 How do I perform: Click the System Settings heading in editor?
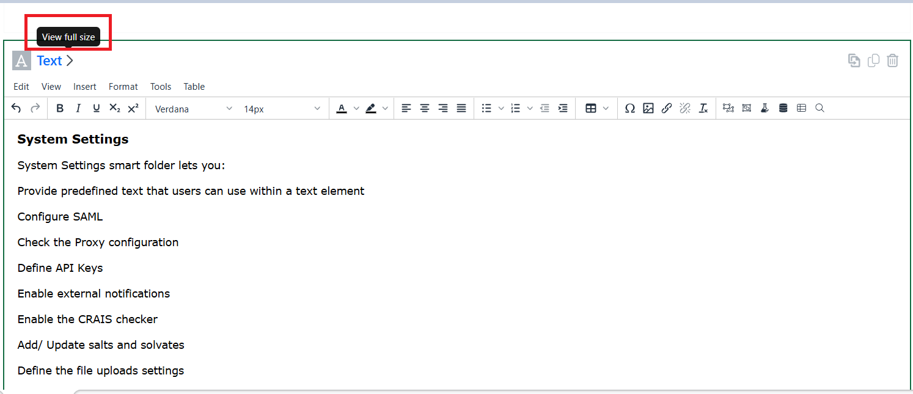pos(73,139)
